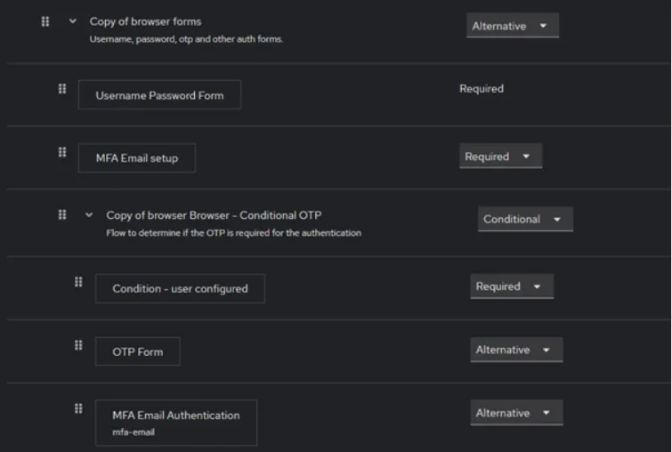
Task: Open Conditional requirement dropdown
Action: point(525,220)
